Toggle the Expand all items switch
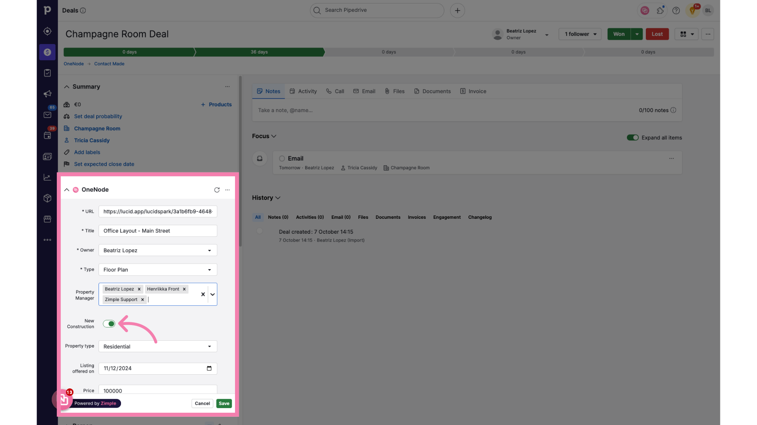The height and width of the screenshot is (425, 757). tap(632, 137)
